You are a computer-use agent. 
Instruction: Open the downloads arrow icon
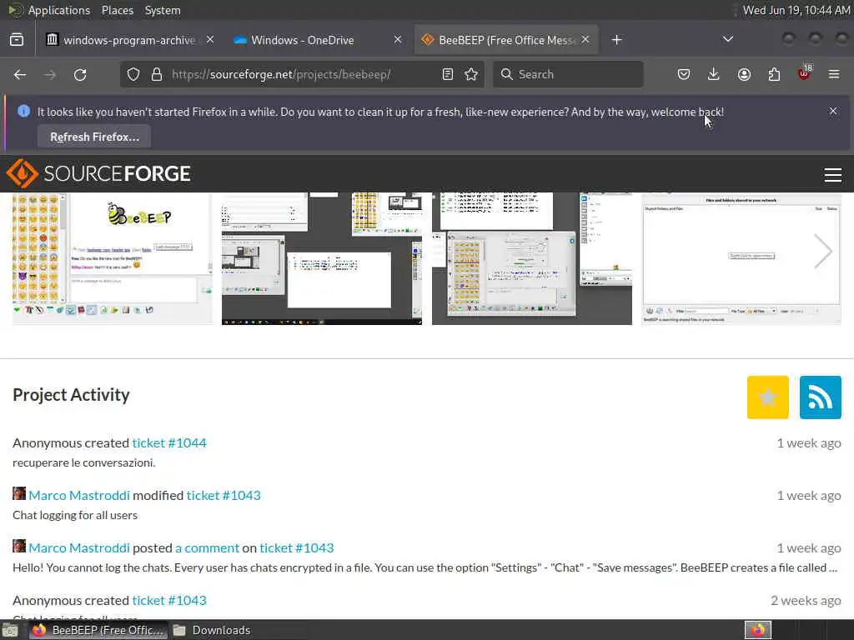coord(714,74)
